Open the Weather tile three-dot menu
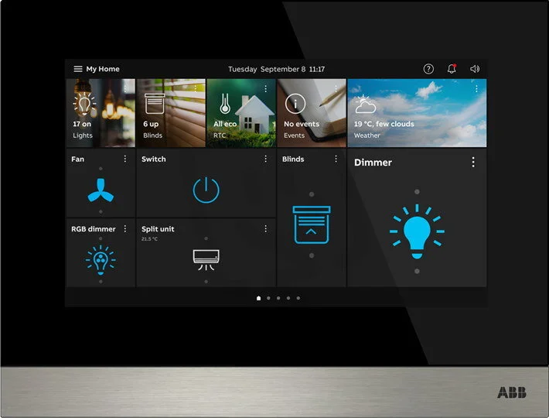Viewport: 549px width, 418px height. click(x=476, y=89)
